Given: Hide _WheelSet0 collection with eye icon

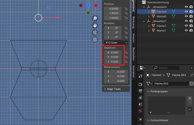Looking at the screenshot, I should pyautogui.click(x=186, y=7).
